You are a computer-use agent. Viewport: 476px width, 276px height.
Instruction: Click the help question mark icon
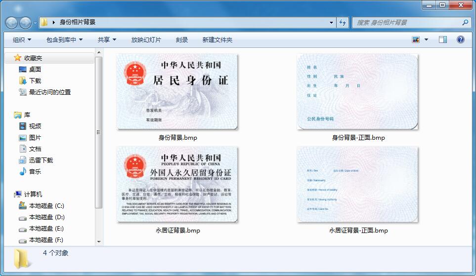460,39
